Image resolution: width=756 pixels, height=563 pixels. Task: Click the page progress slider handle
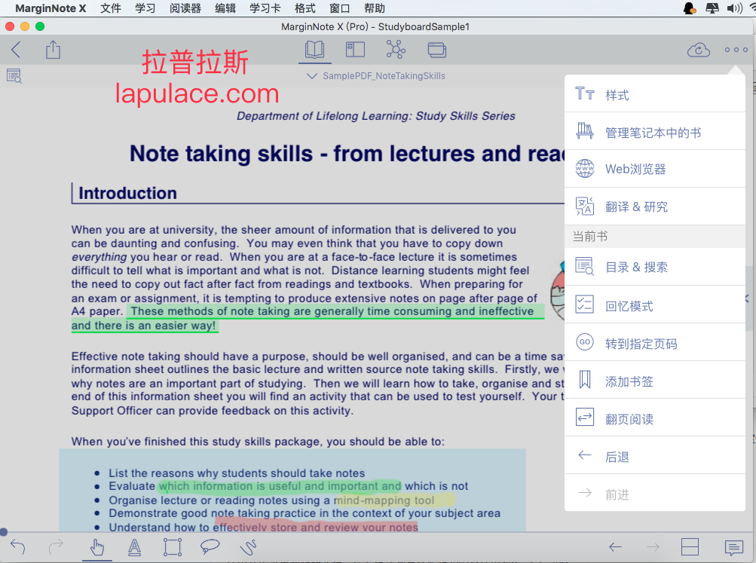point(3,532)
